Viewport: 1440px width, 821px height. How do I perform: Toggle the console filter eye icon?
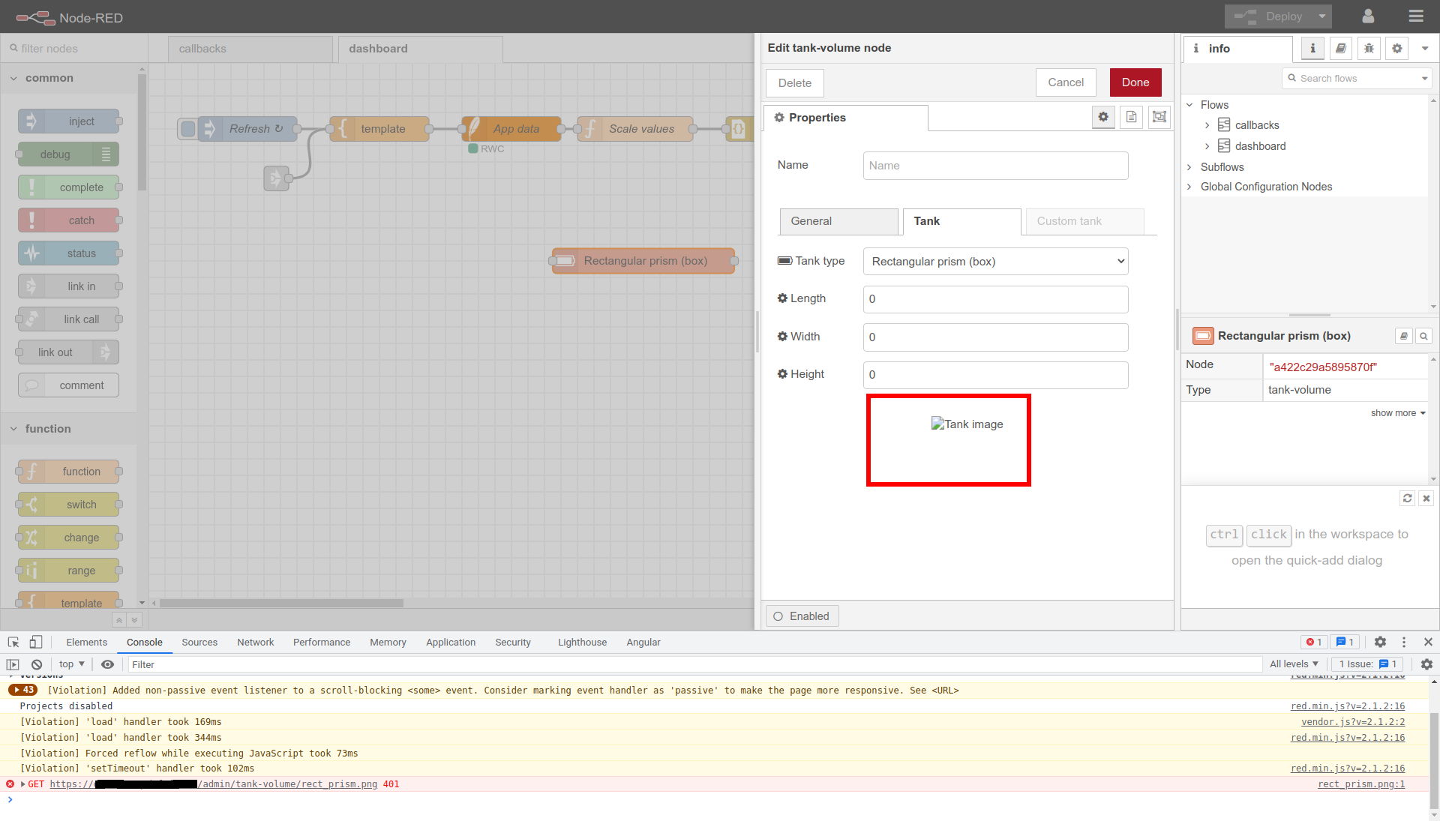[107, 664]
